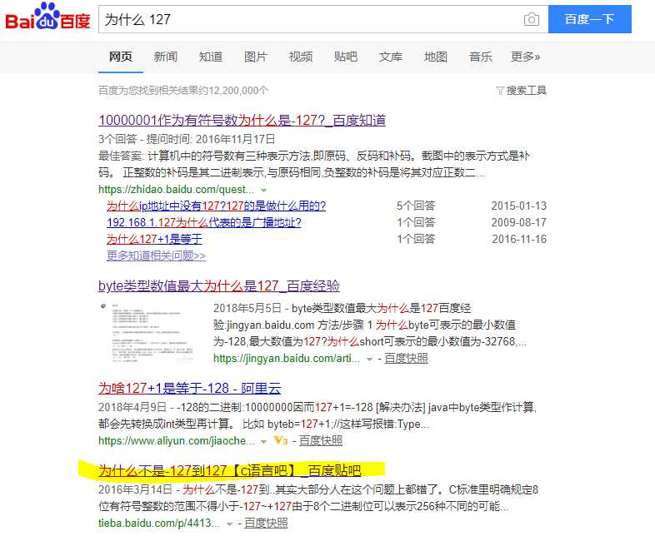Open 搜索工具 search tools

527,90
